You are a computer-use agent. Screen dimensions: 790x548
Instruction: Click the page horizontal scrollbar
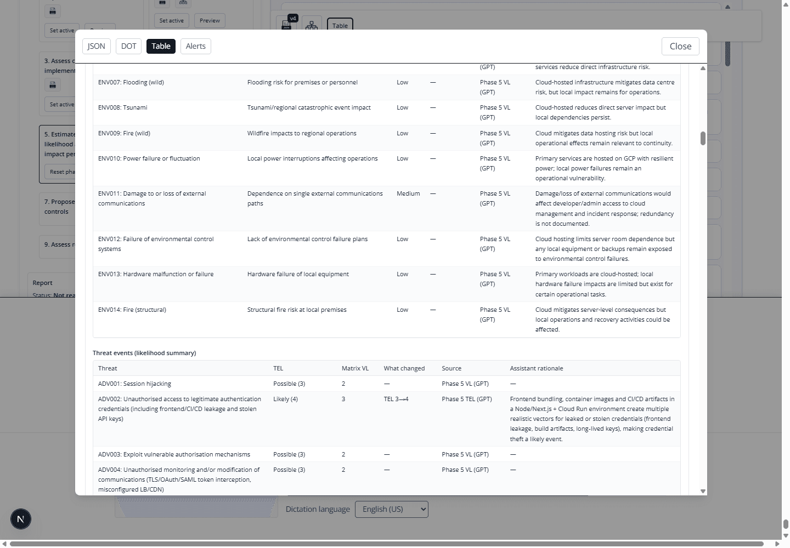(387, 544)
